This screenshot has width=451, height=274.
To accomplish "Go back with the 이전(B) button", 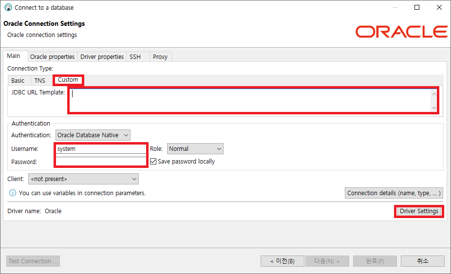I will [x=282, y=261].
